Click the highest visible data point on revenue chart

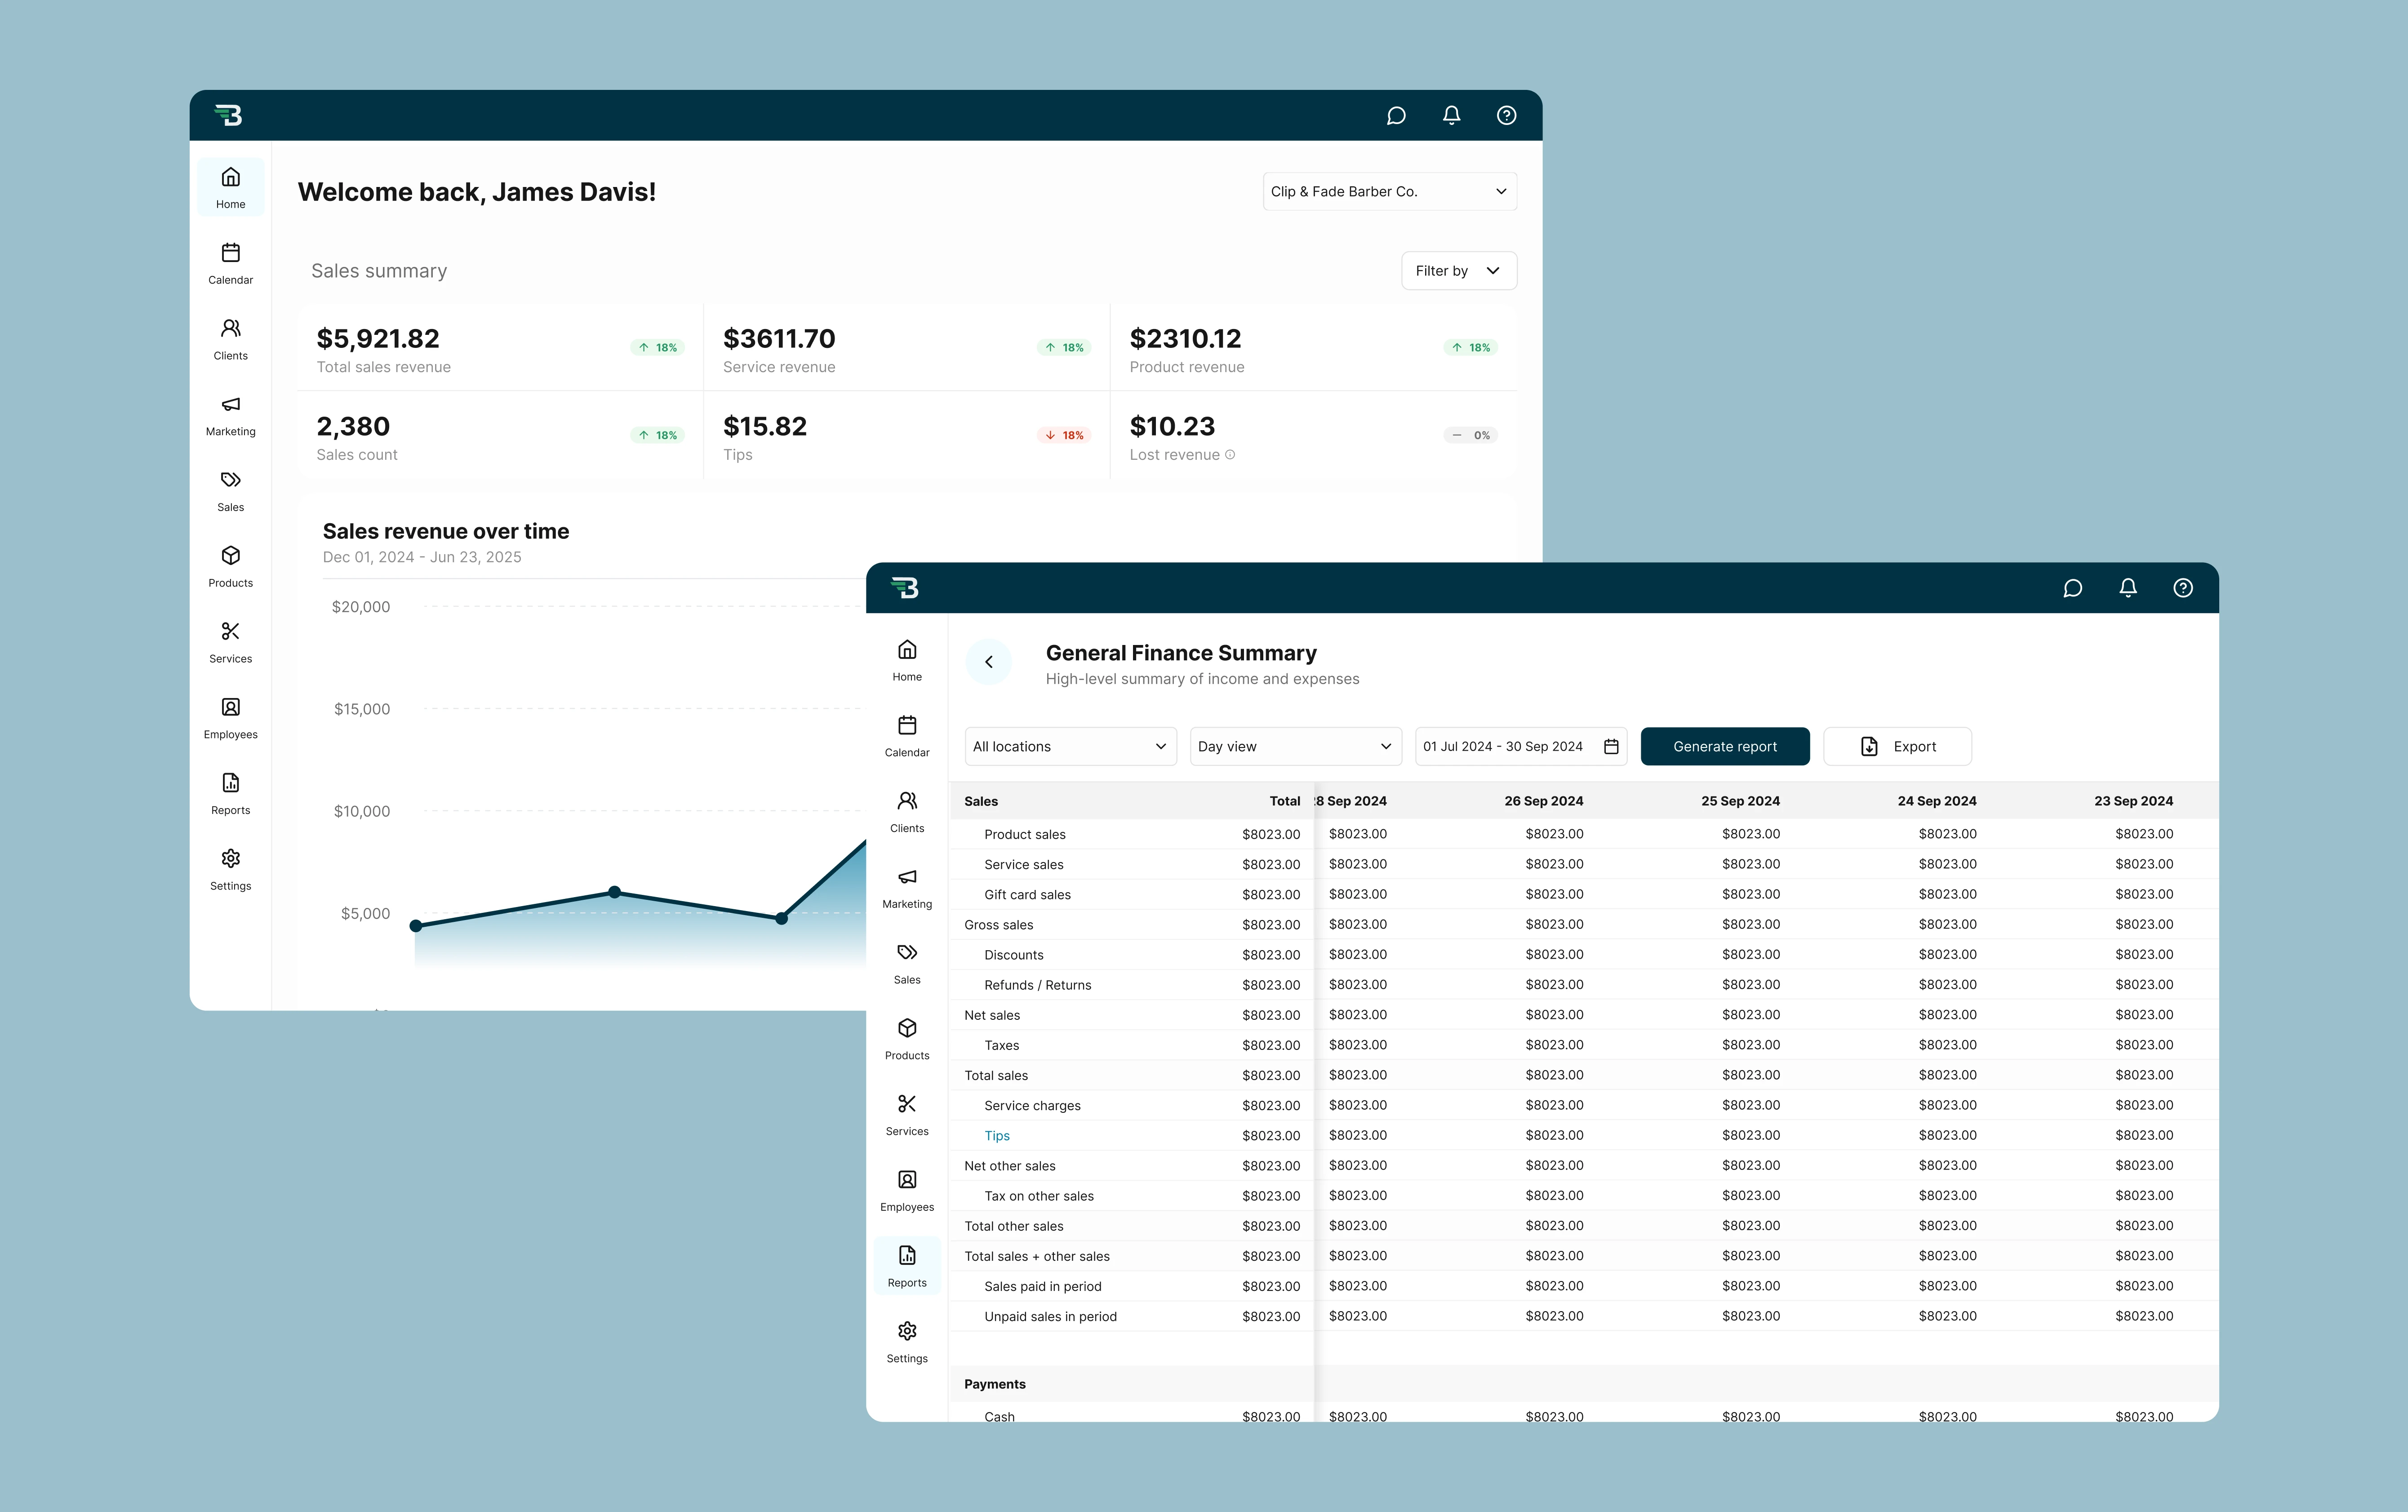[614, 892]
